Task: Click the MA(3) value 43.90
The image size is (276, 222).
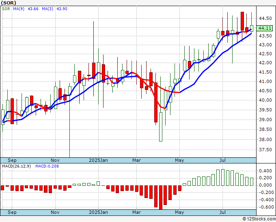Action: tap(62, 9)
